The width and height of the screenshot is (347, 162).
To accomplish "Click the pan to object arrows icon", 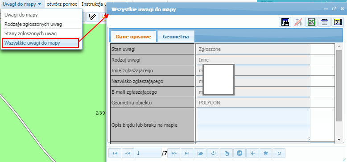I will (x=252, y=153).
